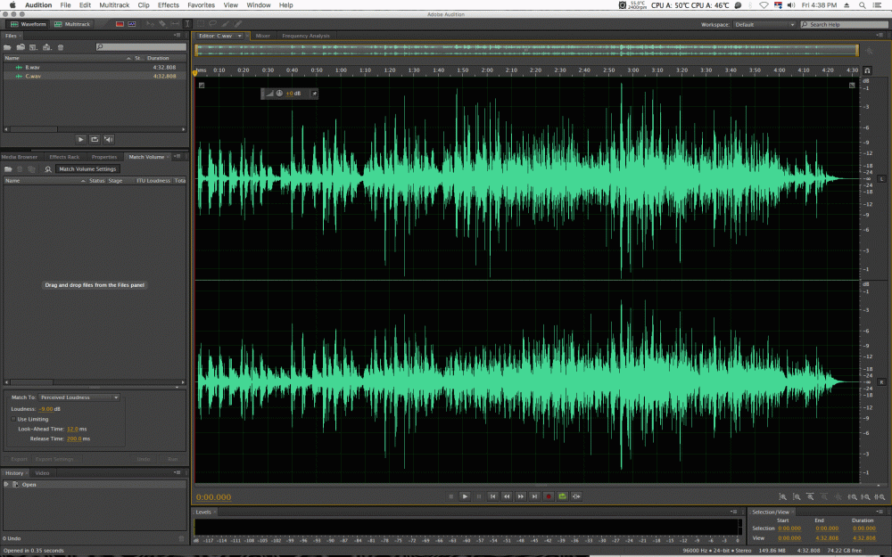Click the red Record button
This screenshot has width=892, height=557.
click(x=549, y=496)
